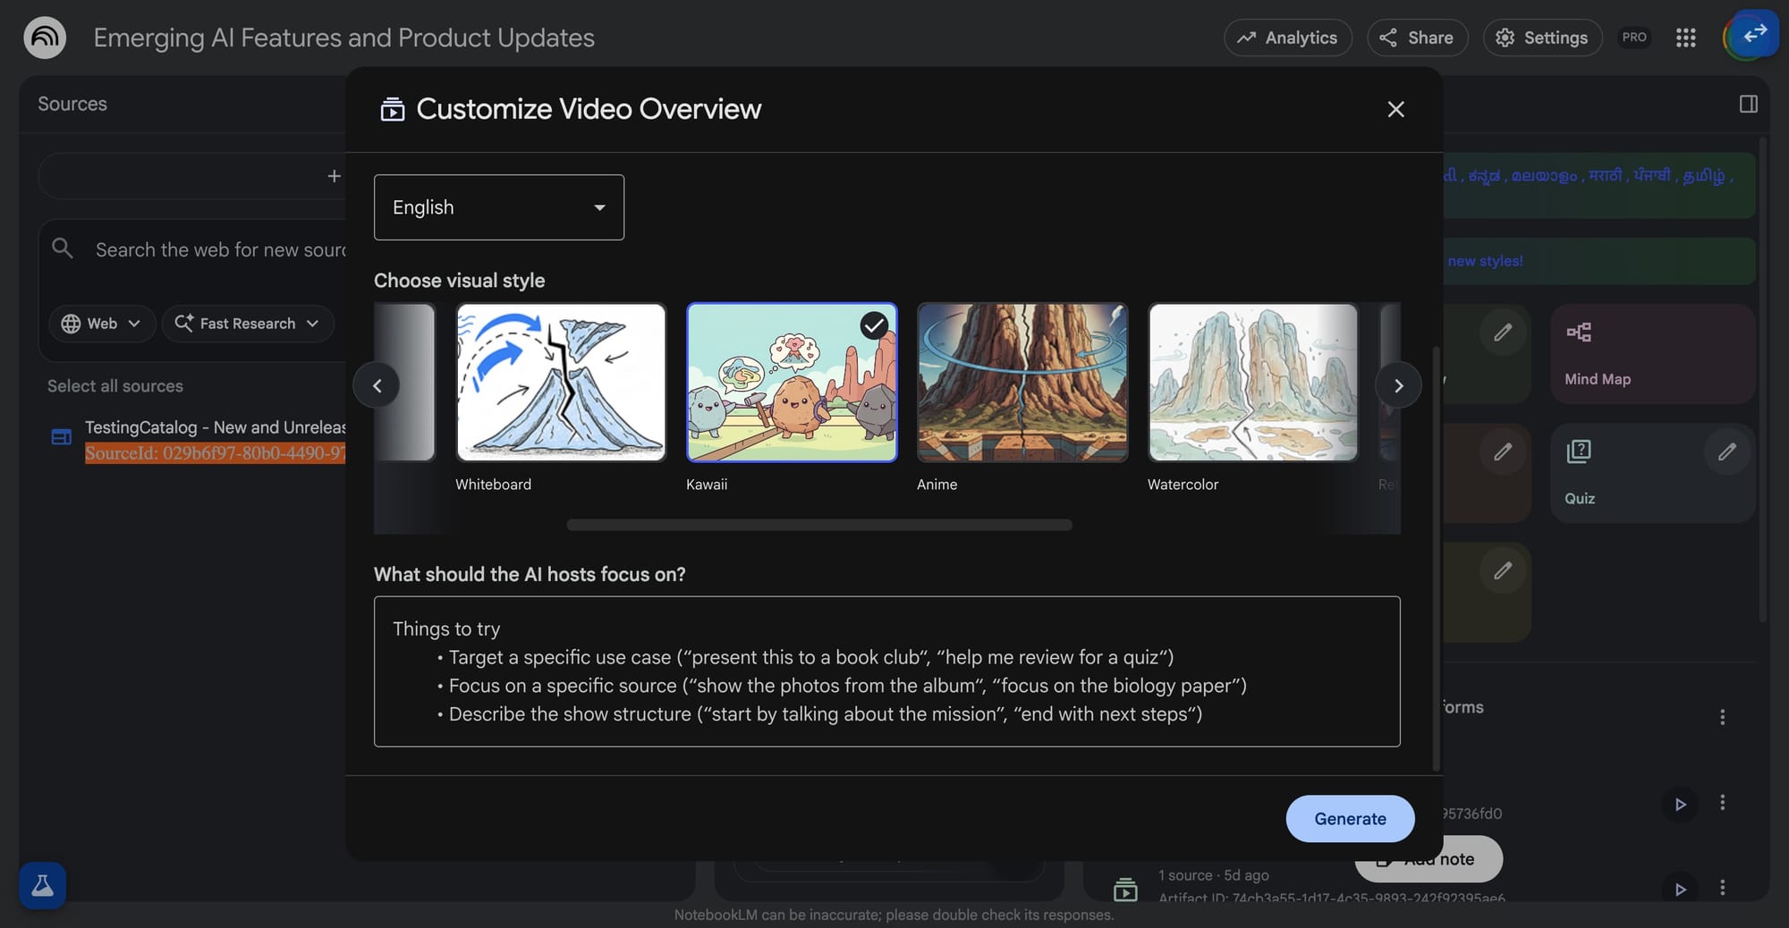1789x928 pixels.
Task: Click the video icon beside Customize Video Overview
Action: click(392, 110)
